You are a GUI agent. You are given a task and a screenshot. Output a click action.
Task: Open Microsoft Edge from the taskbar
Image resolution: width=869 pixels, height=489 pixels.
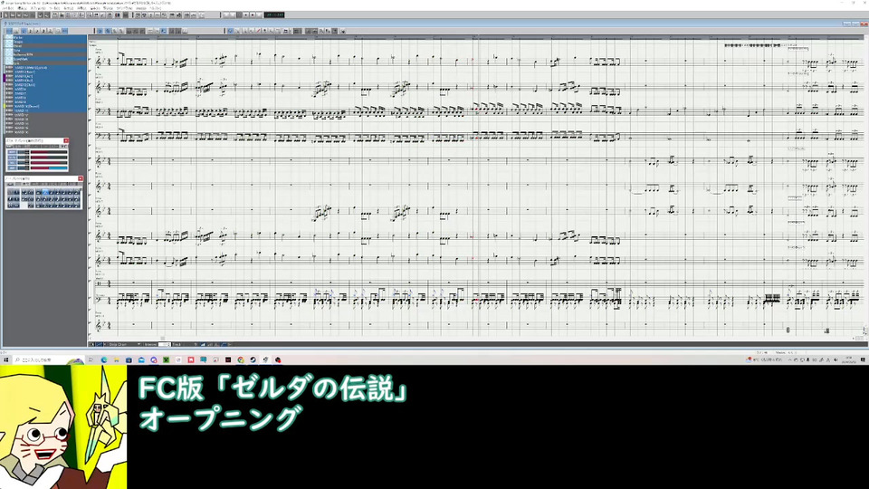104,360
